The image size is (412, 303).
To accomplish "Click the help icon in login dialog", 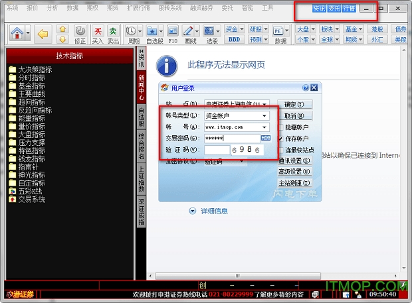I will (x=306, y=87).
